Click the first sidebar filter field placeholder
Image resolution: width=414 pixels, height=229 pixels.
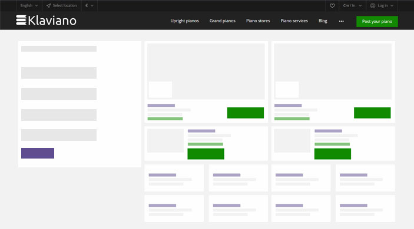coord(59,49)
